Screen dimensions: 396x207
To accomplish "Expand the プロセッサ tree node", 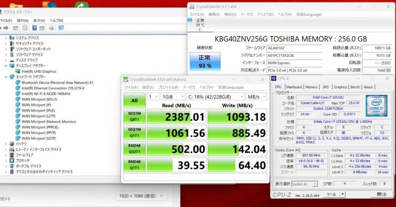I will (6, 161).
